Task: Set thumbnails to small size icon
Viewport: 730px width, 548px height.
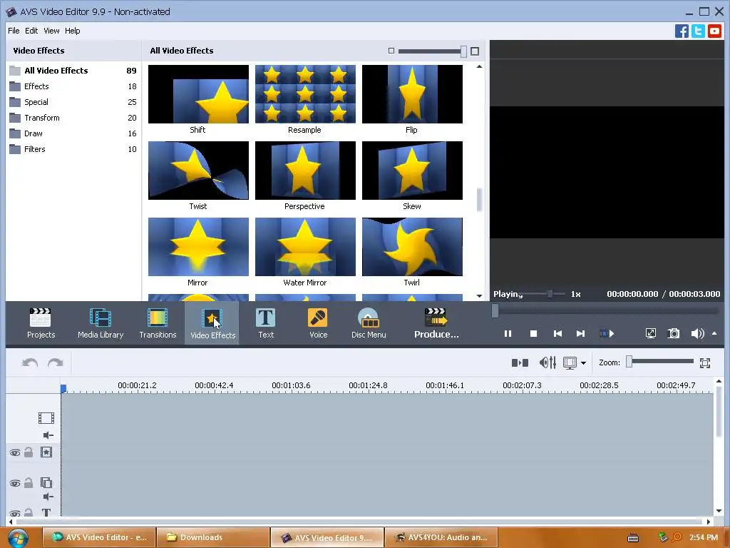Action: tap(391, 51)
